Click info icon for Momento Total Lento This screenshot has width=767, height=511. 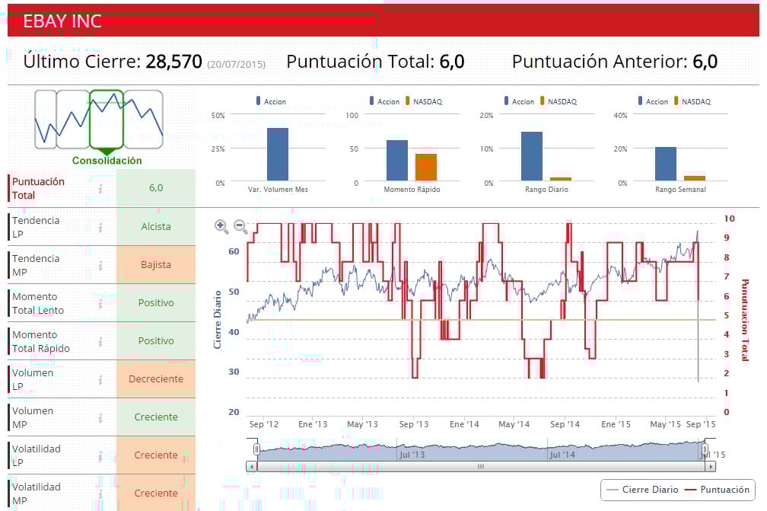coord(100,303)
